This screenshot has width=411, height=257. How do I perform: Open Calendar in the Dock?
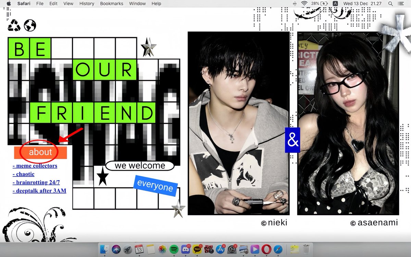tap(139, 249)
